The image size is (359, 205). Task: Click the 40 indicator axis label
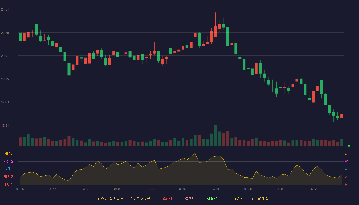(x=347, y=169)
